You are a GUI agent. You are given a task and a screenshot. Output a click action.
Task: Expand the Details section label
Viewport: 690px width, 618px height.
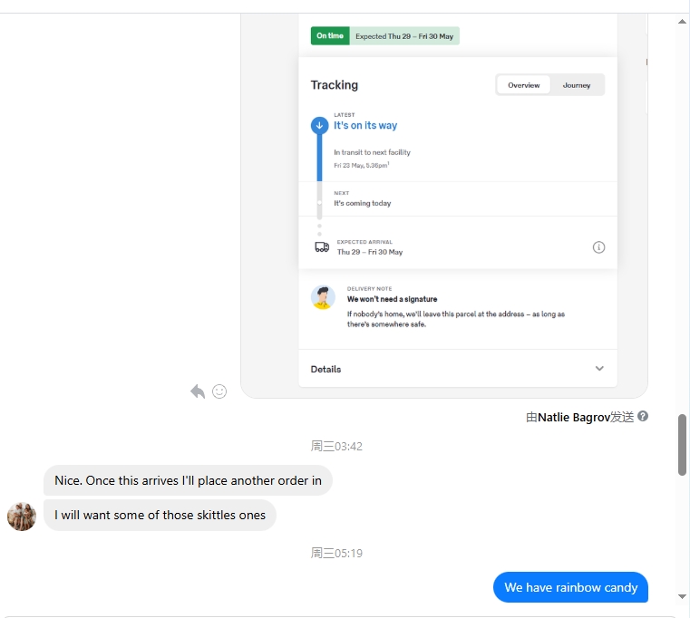[326, 369]
